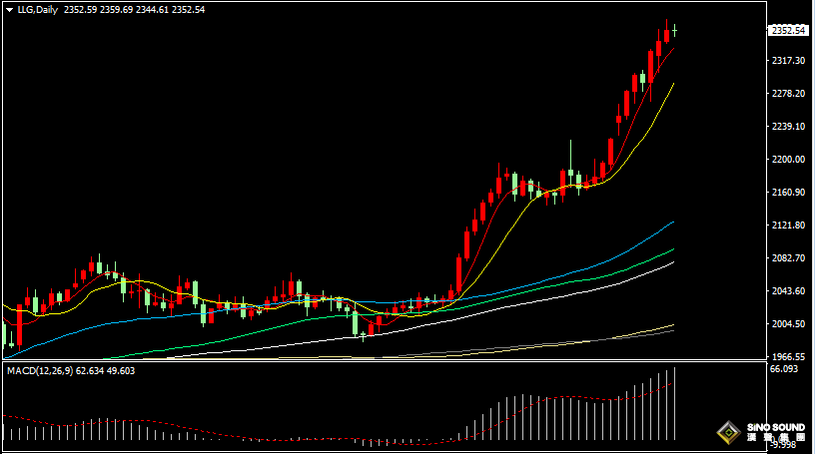Viewport: 815px width, 454px height.
Task: Click the last candlestick at top right
Action: 675,30
